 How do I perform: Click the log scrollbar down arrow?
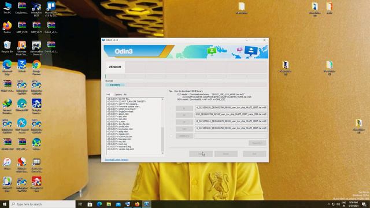[162, 153]
